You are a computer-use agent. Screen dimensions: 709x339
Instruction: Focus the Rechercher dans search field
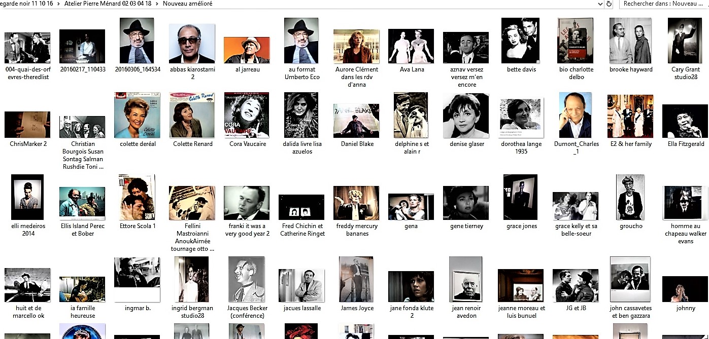662,4
